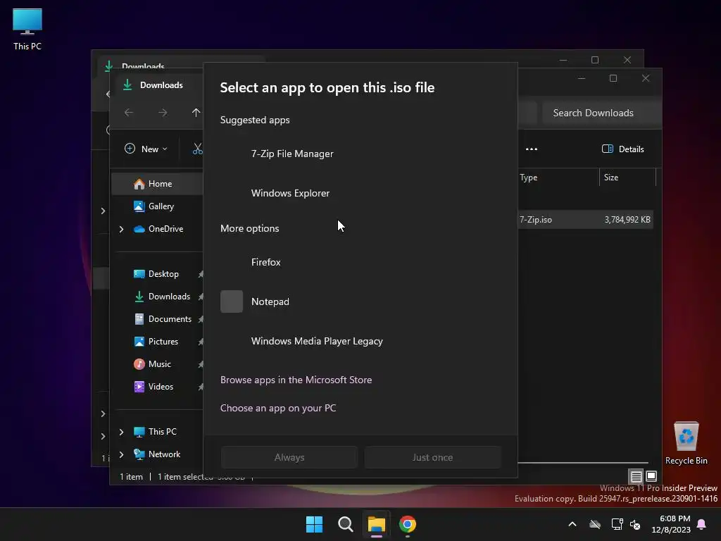The image size is (721, 541).
Task: Select Firefox from More options
Action: pos(360,262)
